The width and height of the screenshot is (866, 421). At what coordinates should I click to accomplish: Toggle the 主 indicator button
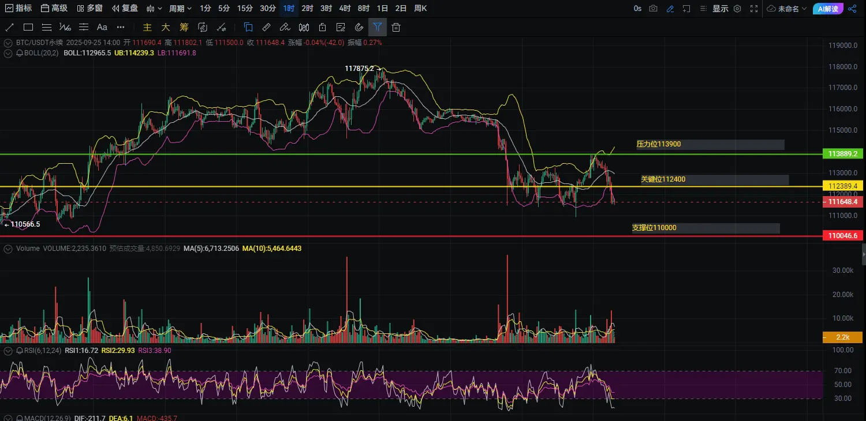tap(147, 27)
